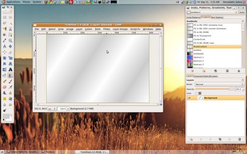Open the Filters menu
The height and width of the screenshot is (154, 247).
tap(106, 29)
